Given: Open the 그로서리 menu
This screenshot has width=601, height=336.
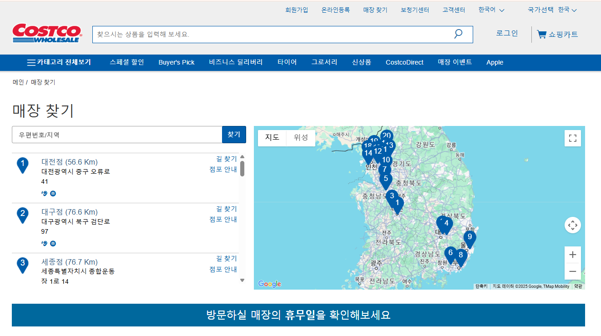Looking at the screenshot, I should pos(324,62).
